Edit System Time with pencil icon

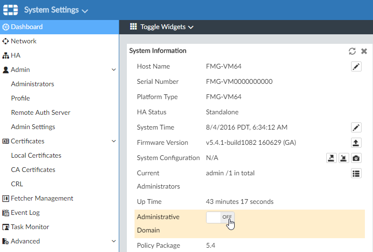356,128
